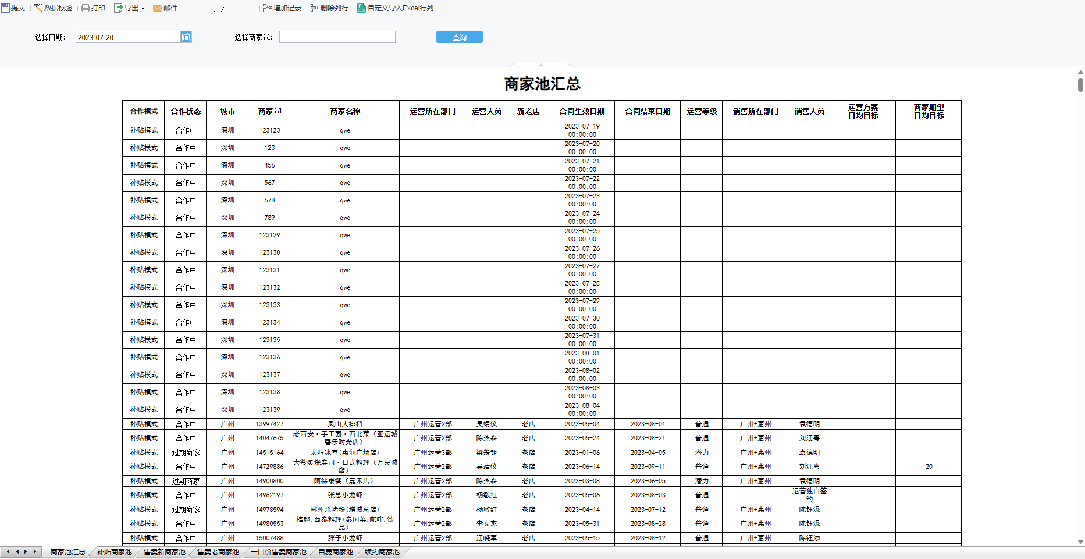Image resolution: width=1085 pixels, height=559 pixels.
Task: Switch to 一口价售卖商家池 sheet tab
Action: tap(278, 552)
